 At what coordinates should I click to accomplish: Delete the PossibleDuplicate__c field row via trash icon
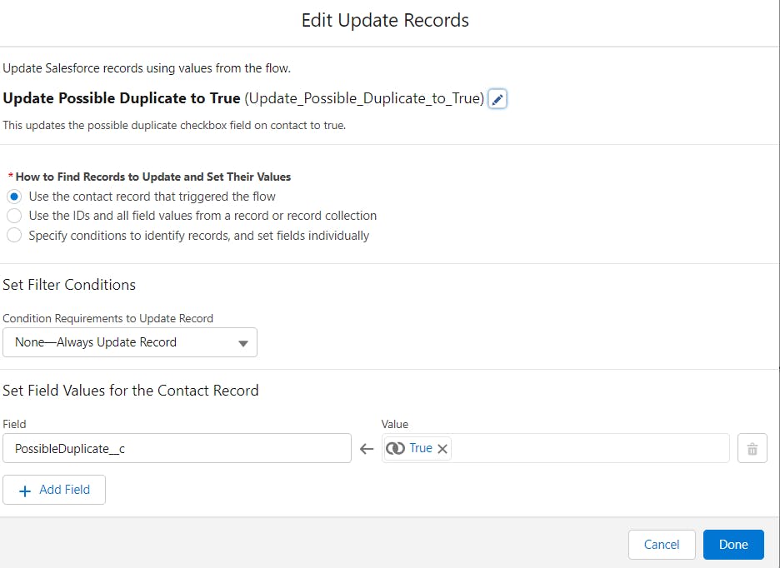752,449
